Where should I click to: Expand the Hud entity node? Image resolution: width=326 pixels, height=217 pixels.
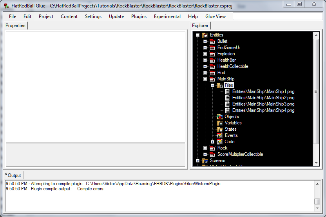[x=205, y=73]
